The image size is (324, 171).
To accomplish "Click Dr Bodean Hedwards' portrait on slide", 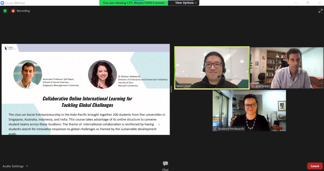I will coord(102,74).
